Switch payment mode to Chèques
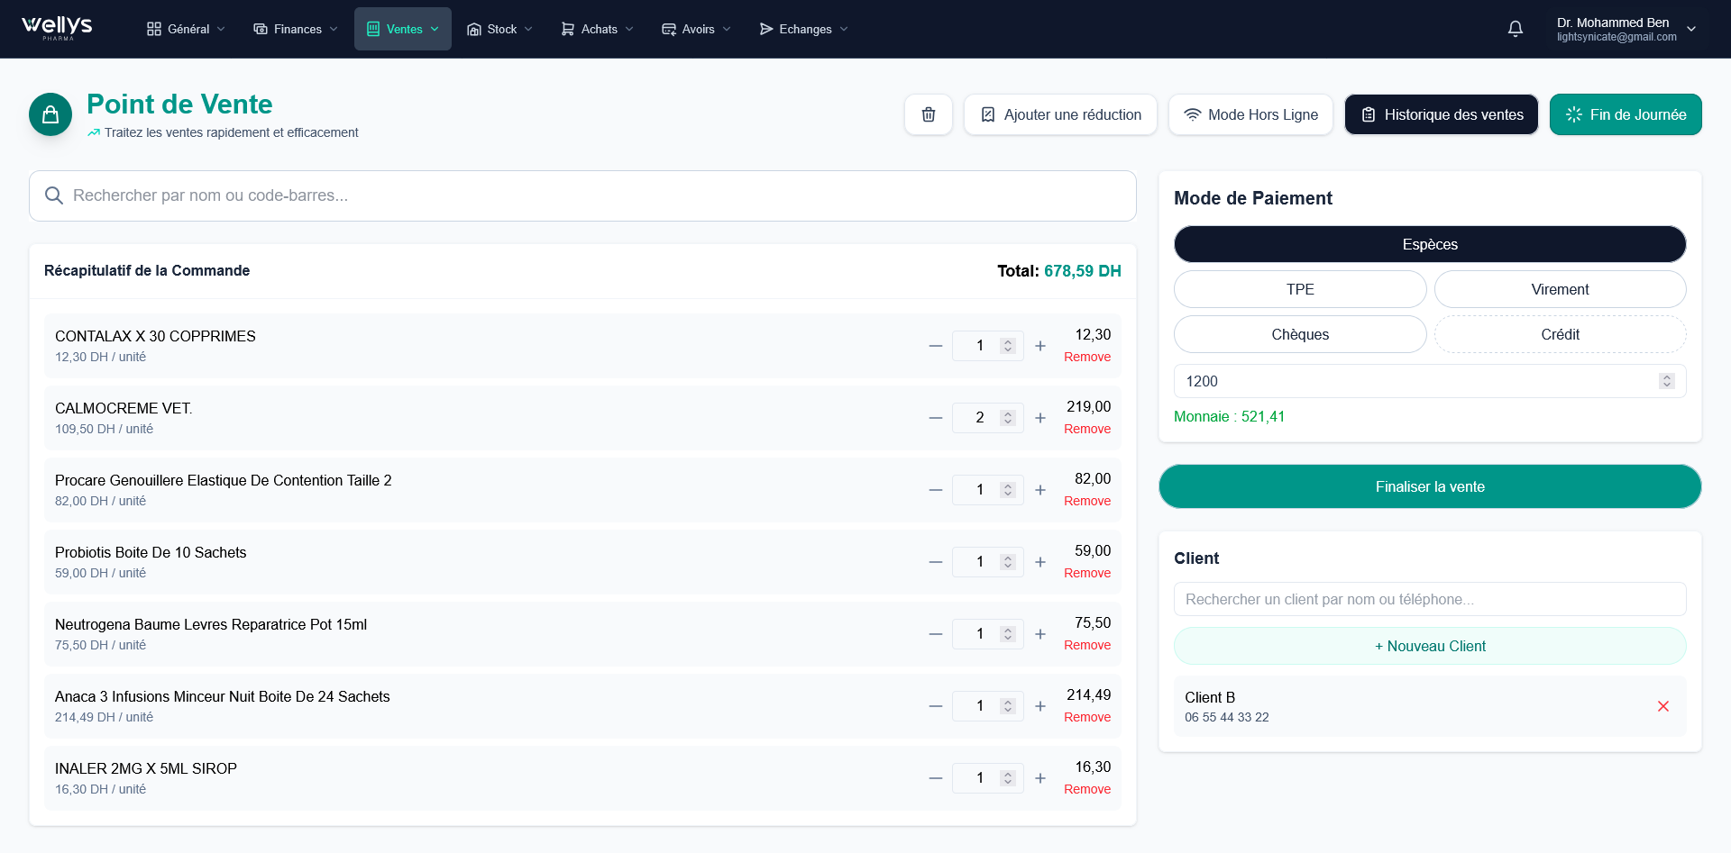Image resolution: width=1731 pixels, height=853 pixels. pyautogui.click(x=1299, y=334)
